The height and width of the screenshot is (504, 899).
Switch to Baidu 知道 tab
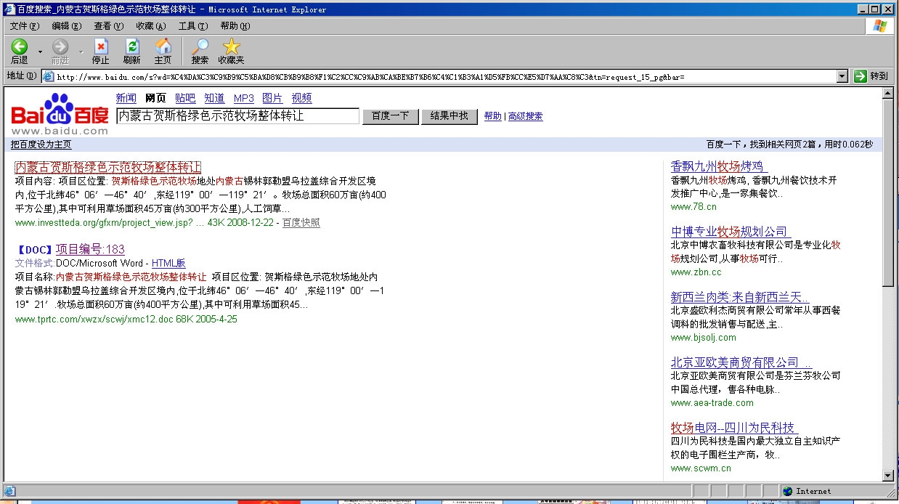(x=214, y=98)
